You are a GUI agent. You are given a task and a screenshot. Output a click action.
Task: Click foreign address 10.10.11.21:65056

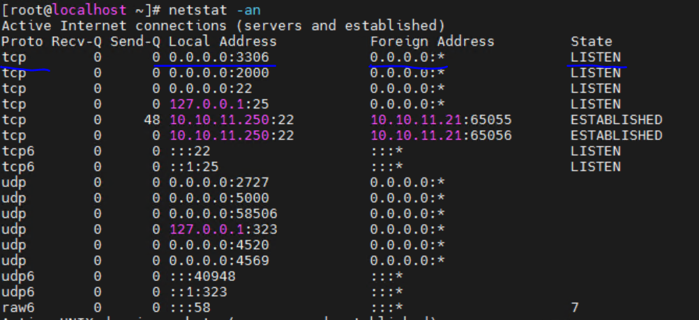click(x=441, y=135)
